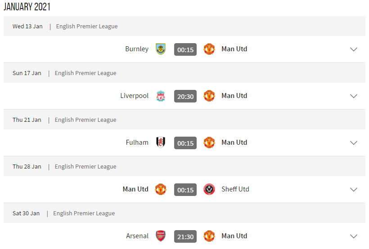The image size is (369, 249).
Task: Expand the Arsenal vs Man Utd fixture
Action: pos(354,236)
